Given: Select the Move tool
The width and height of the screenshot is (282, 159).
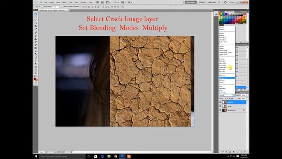Looking at the screenshot, I should [x=36, y=14].
